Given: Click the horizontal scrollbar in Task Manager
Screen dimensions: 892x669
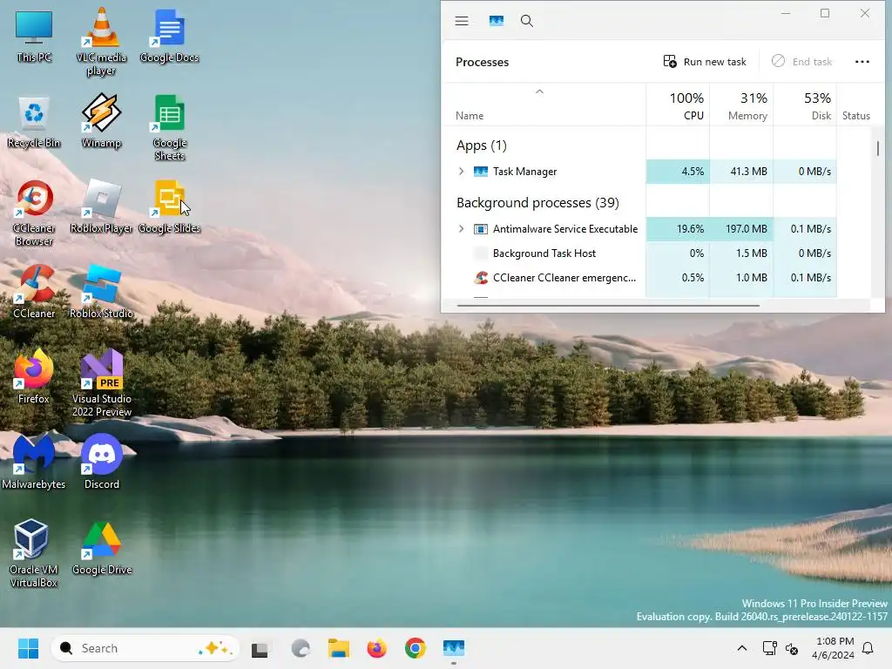Looking at the screenshot, I should (607, 306).
